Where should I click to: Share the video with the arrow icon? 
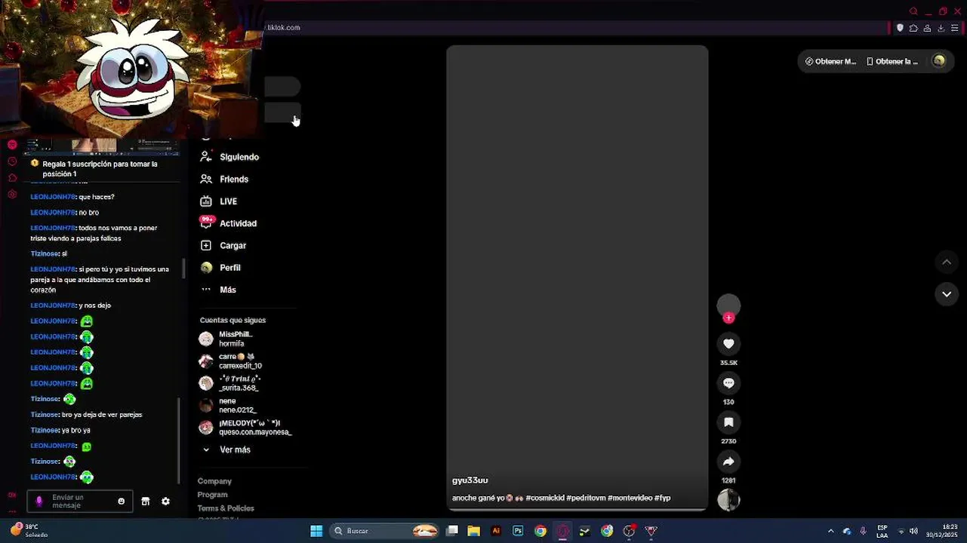(x=728, y=462)
